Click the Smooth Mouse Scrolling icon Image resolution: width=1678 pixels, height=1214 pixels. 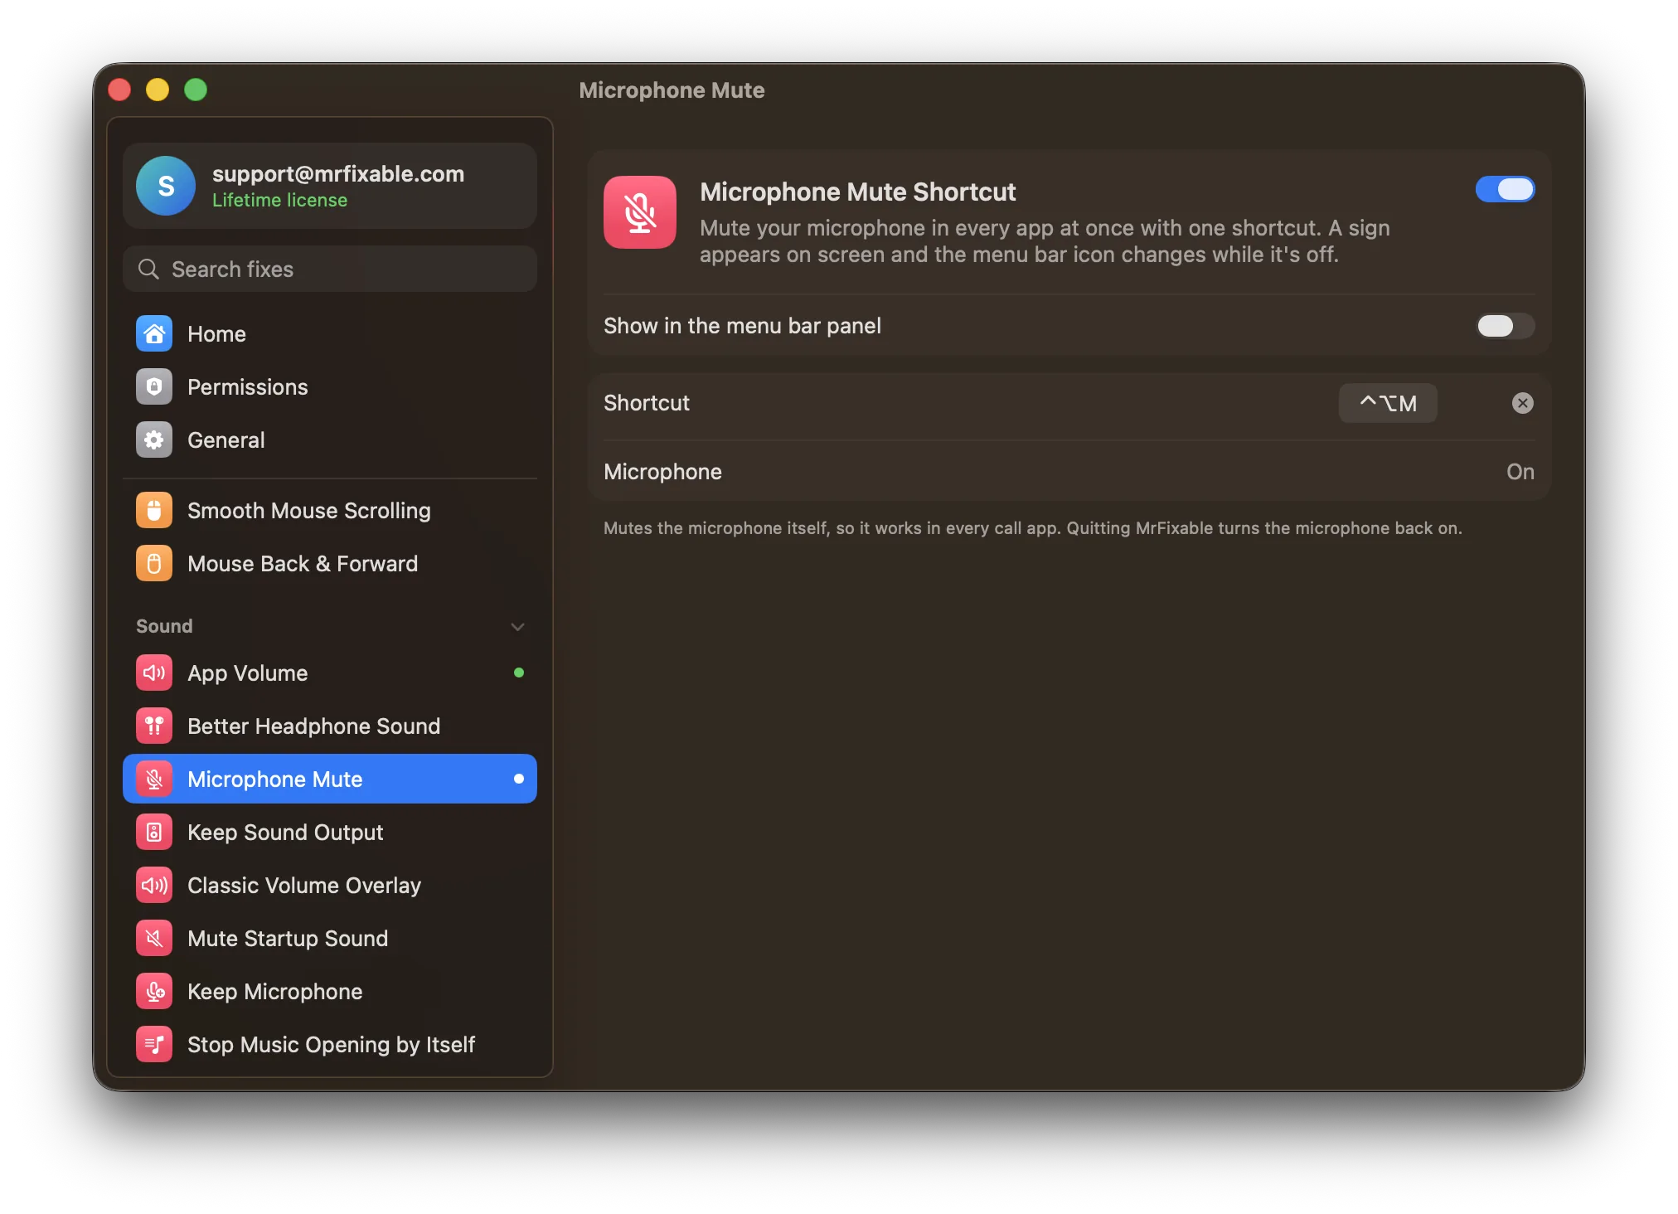click(154, 511)
